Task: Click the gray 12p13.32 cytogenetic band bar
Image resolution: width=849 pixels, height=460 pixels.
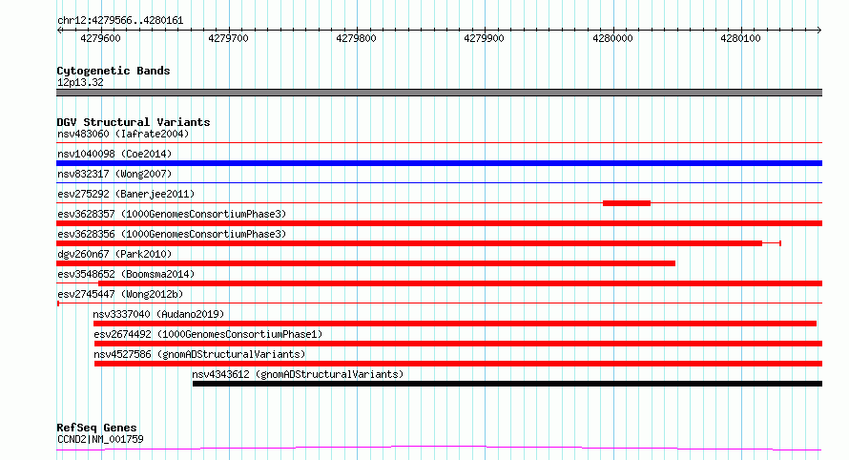Action: click(439, 93)
